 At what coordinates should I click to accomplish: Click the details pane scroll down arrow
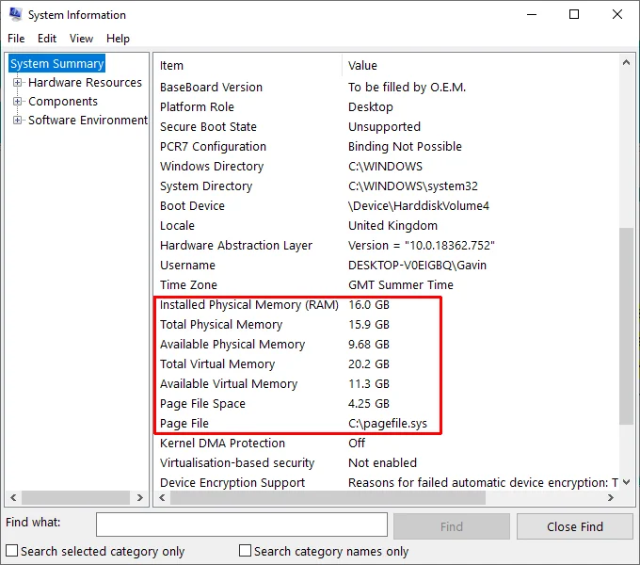[x=626, y=482]
